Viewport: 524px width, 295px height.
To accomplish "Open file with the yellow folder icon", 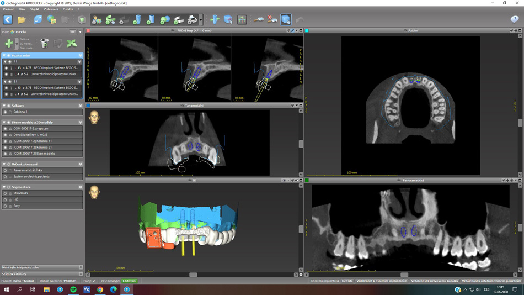I will pos(22,20).
